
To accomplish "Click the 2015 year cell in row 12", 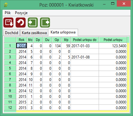I will [22, 108].
